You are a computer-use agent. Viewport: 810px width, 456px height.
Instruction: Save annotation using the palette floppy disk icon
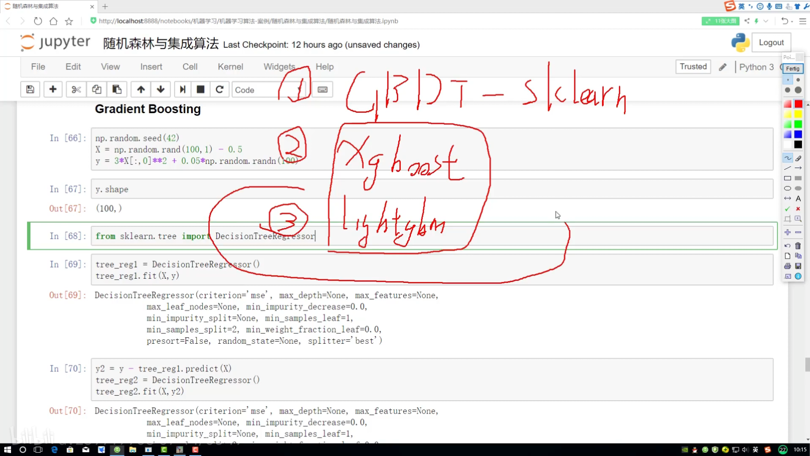point(798,266)
